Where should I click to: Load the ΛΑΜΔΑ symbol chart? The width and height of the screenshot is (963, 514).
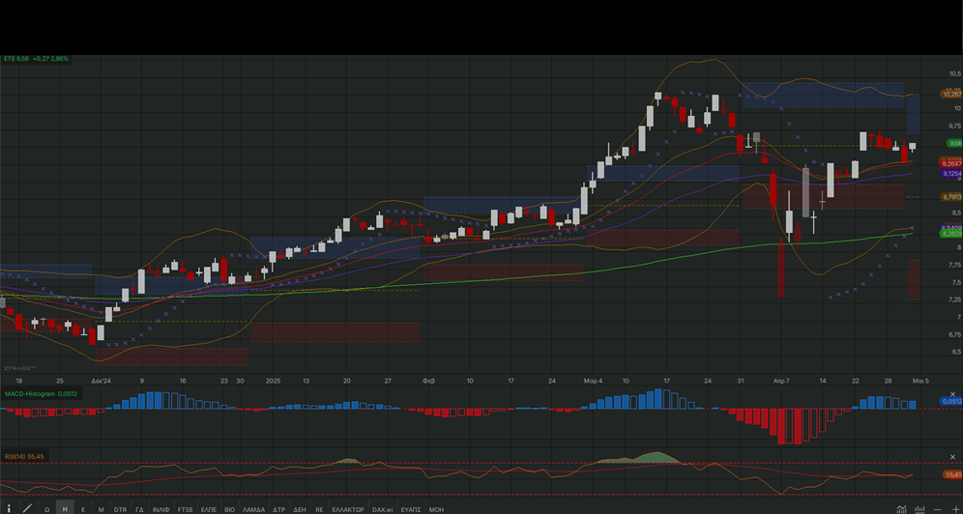pos(253,509)
